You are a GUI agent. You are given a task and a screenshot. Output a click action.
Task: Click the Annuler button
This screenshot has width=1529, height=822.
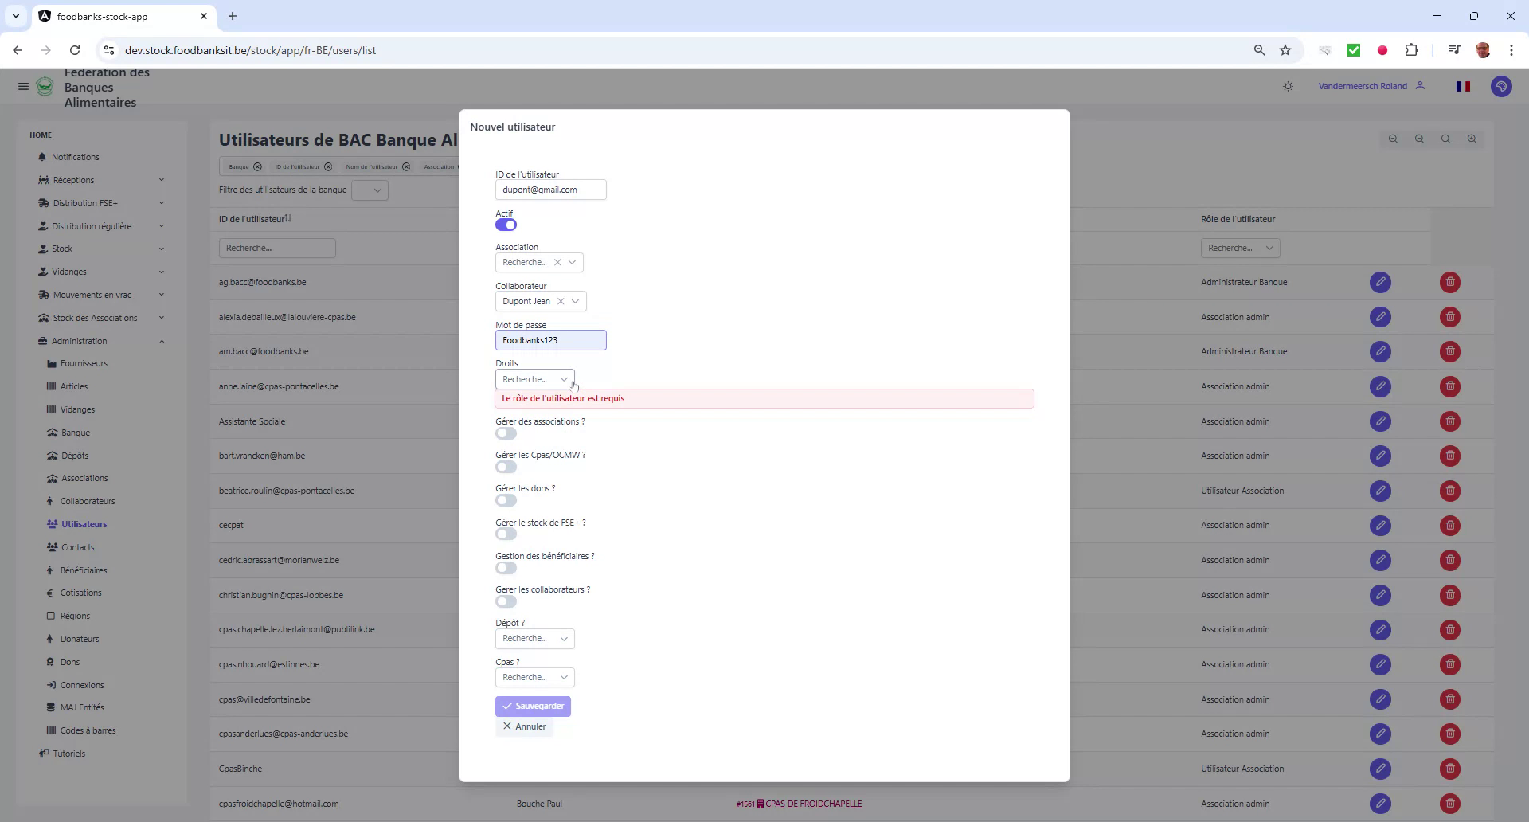point(524,726)
